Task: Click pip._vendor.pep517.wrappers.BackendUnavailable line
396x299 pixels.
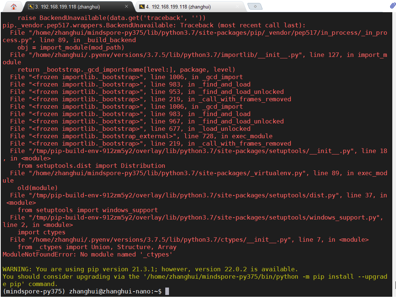Action: click(x=154, y=25)
